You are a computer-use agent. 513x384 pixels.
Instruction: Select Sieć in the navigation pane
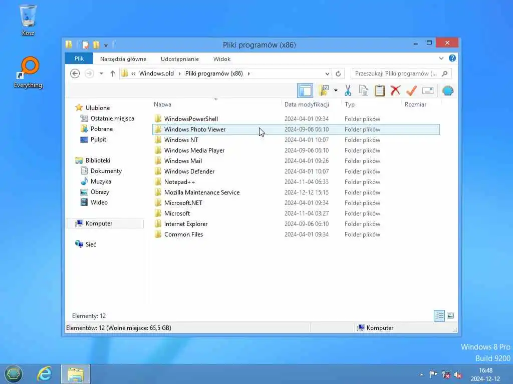click(x=86, y=244)
